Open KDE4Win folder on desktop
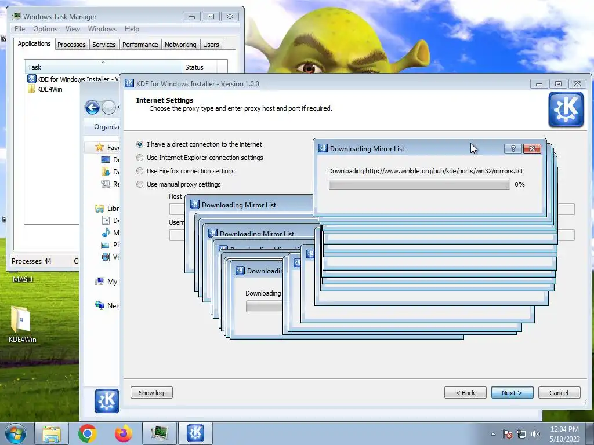Viewport: 594px width, 445px height. tap(21, 324)
